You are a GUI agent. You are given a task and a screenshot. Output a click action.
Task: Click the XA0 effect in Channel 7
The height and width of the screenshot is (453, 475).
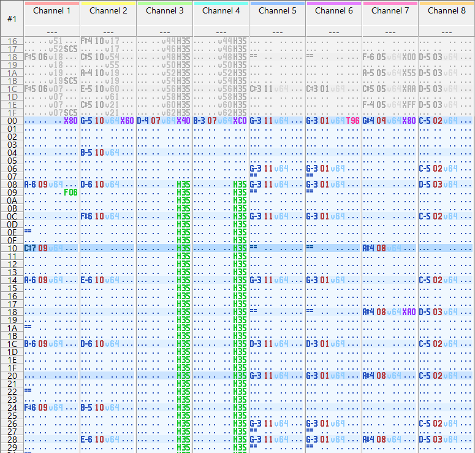coord(409,312)
